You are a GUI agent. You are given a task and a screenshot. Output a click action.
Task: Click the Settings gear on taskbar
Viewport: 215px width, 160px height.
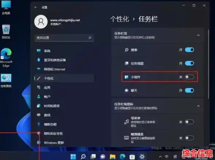[142, 157]
